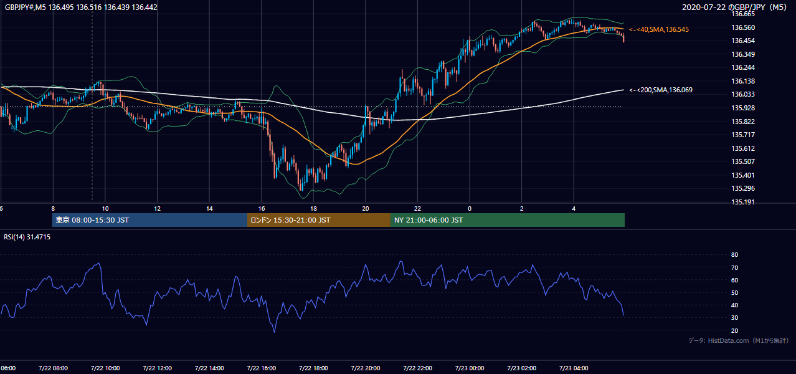Click price level 136.665 on the axis
This screenshot has width=796, height=374.
pos(743,14)
